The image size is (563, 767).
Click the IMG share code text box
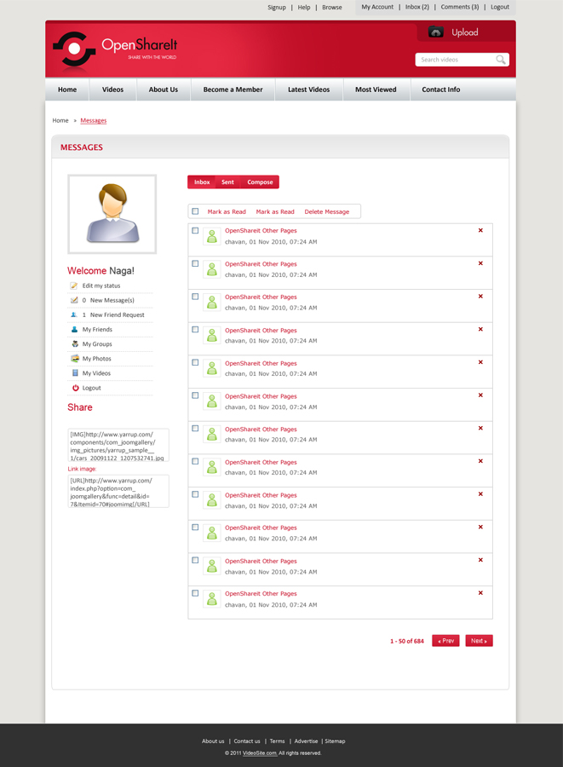pos(118,445)
